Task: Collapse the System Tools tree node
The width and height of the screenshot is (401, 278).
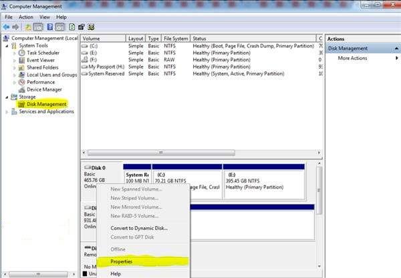Action: tap(7, 45)
